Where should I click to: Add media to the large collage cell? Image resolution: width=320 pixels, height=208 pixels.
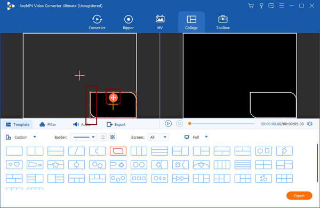coord(79,75)
